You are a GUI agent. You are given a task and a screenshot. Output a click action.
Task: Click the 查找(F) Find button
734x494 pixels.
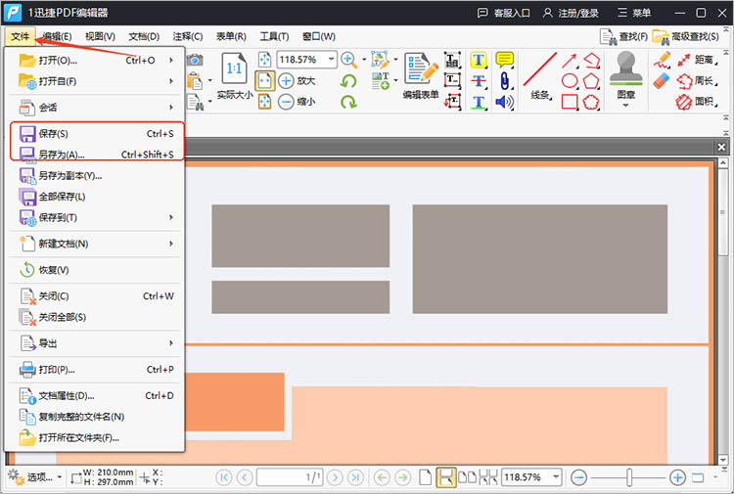624,36
